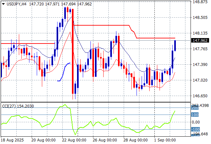The width and height of the screenshot is (211, 144).
Task: Select the 18 Aug 2025 date label
Action: pos(12,140)
